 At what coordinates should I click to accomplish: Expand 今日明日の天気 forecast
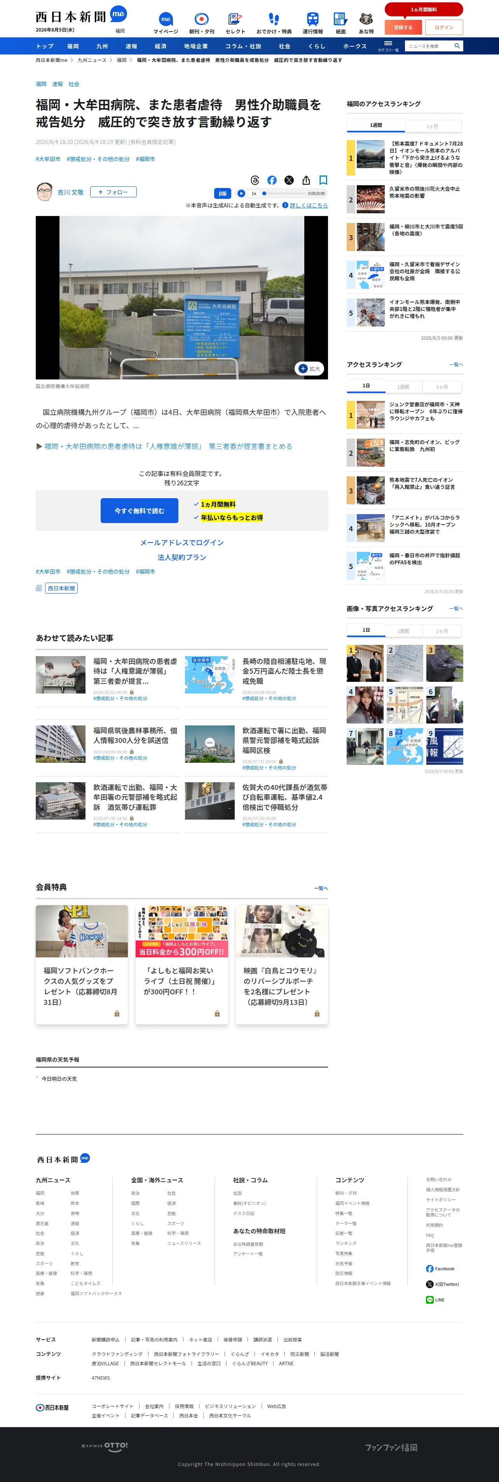[59, 1079]
